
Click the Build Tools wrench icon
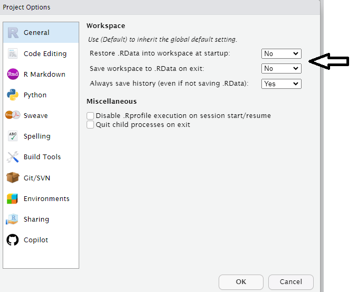click(x=13, y=157)
